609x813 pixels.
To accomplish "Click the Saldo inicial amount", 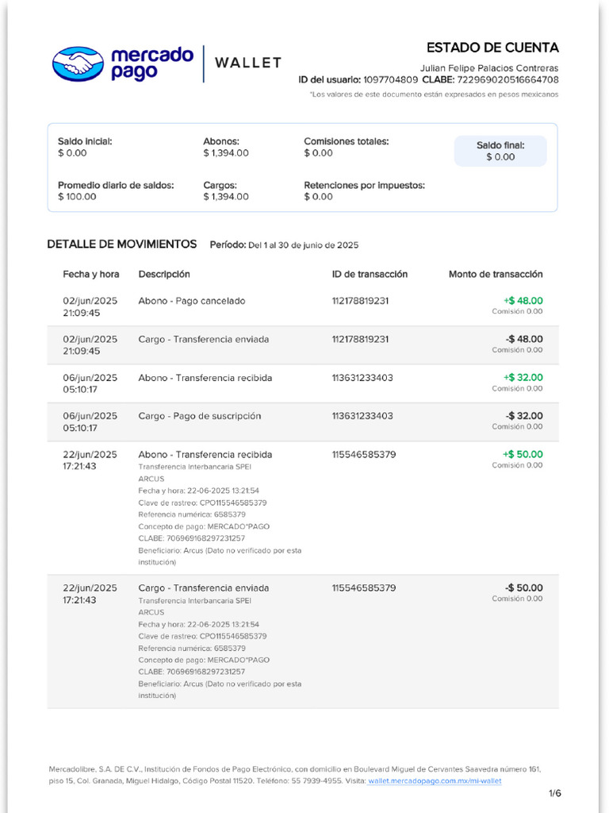I will point(72,153).
